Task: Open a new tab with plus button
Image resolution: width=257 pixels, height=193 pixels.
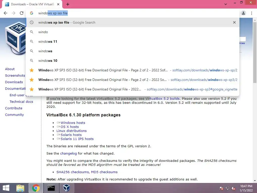Action: click(x=68, y=5)
